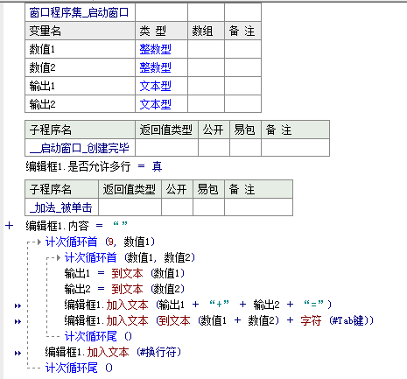Screen dimensions: 407x379
Task: Click the 类 型 column header
Action: 161,31
